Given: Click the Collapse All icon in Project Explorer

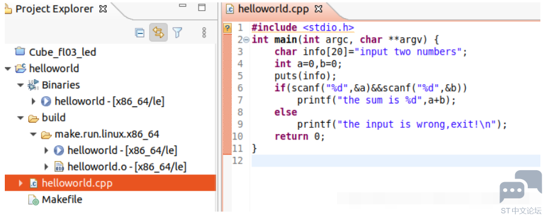Looking at the screenshot, I should coord(140,33).
